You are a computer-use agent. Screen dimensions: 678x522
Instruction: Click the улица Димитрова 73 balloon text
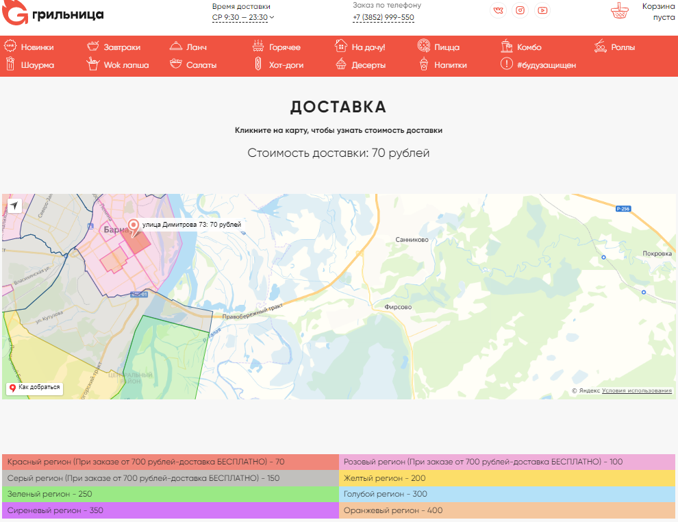coord(192,225)
